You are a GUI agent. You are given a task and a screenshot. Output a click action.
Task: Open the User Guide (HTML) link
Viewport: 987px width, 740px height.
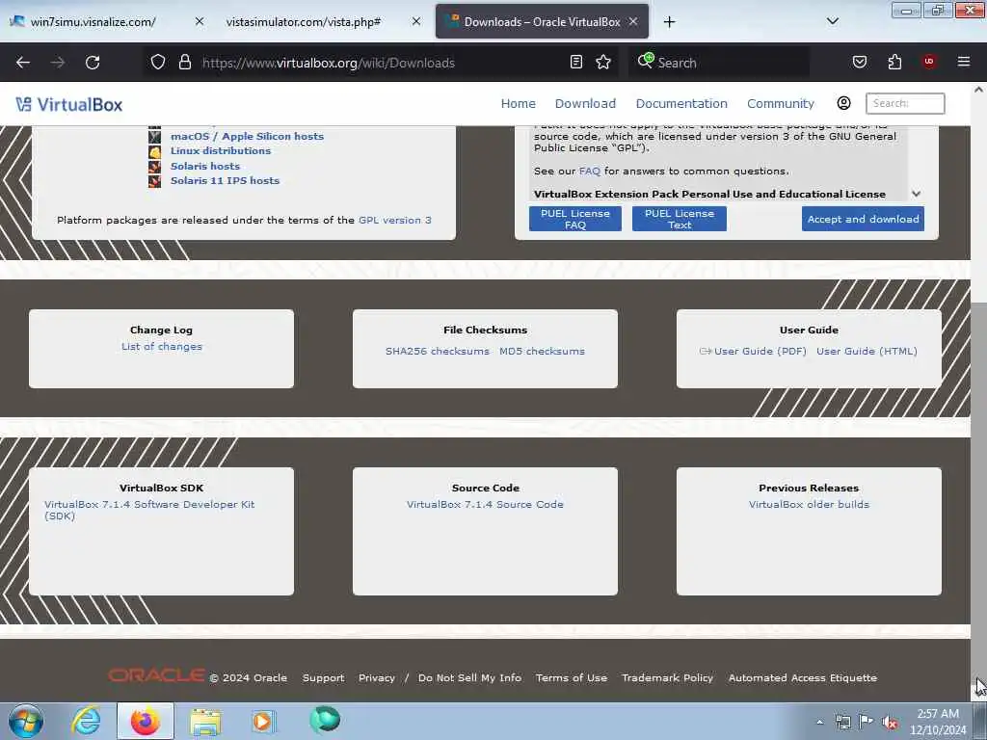pos(867,351)
